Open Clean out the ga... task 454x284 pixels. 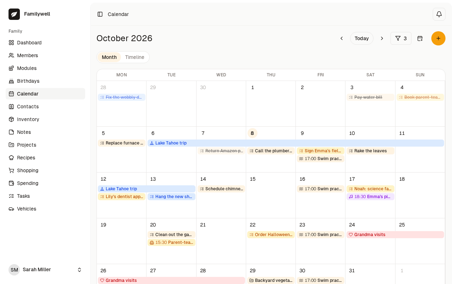(x=171, y=235)
